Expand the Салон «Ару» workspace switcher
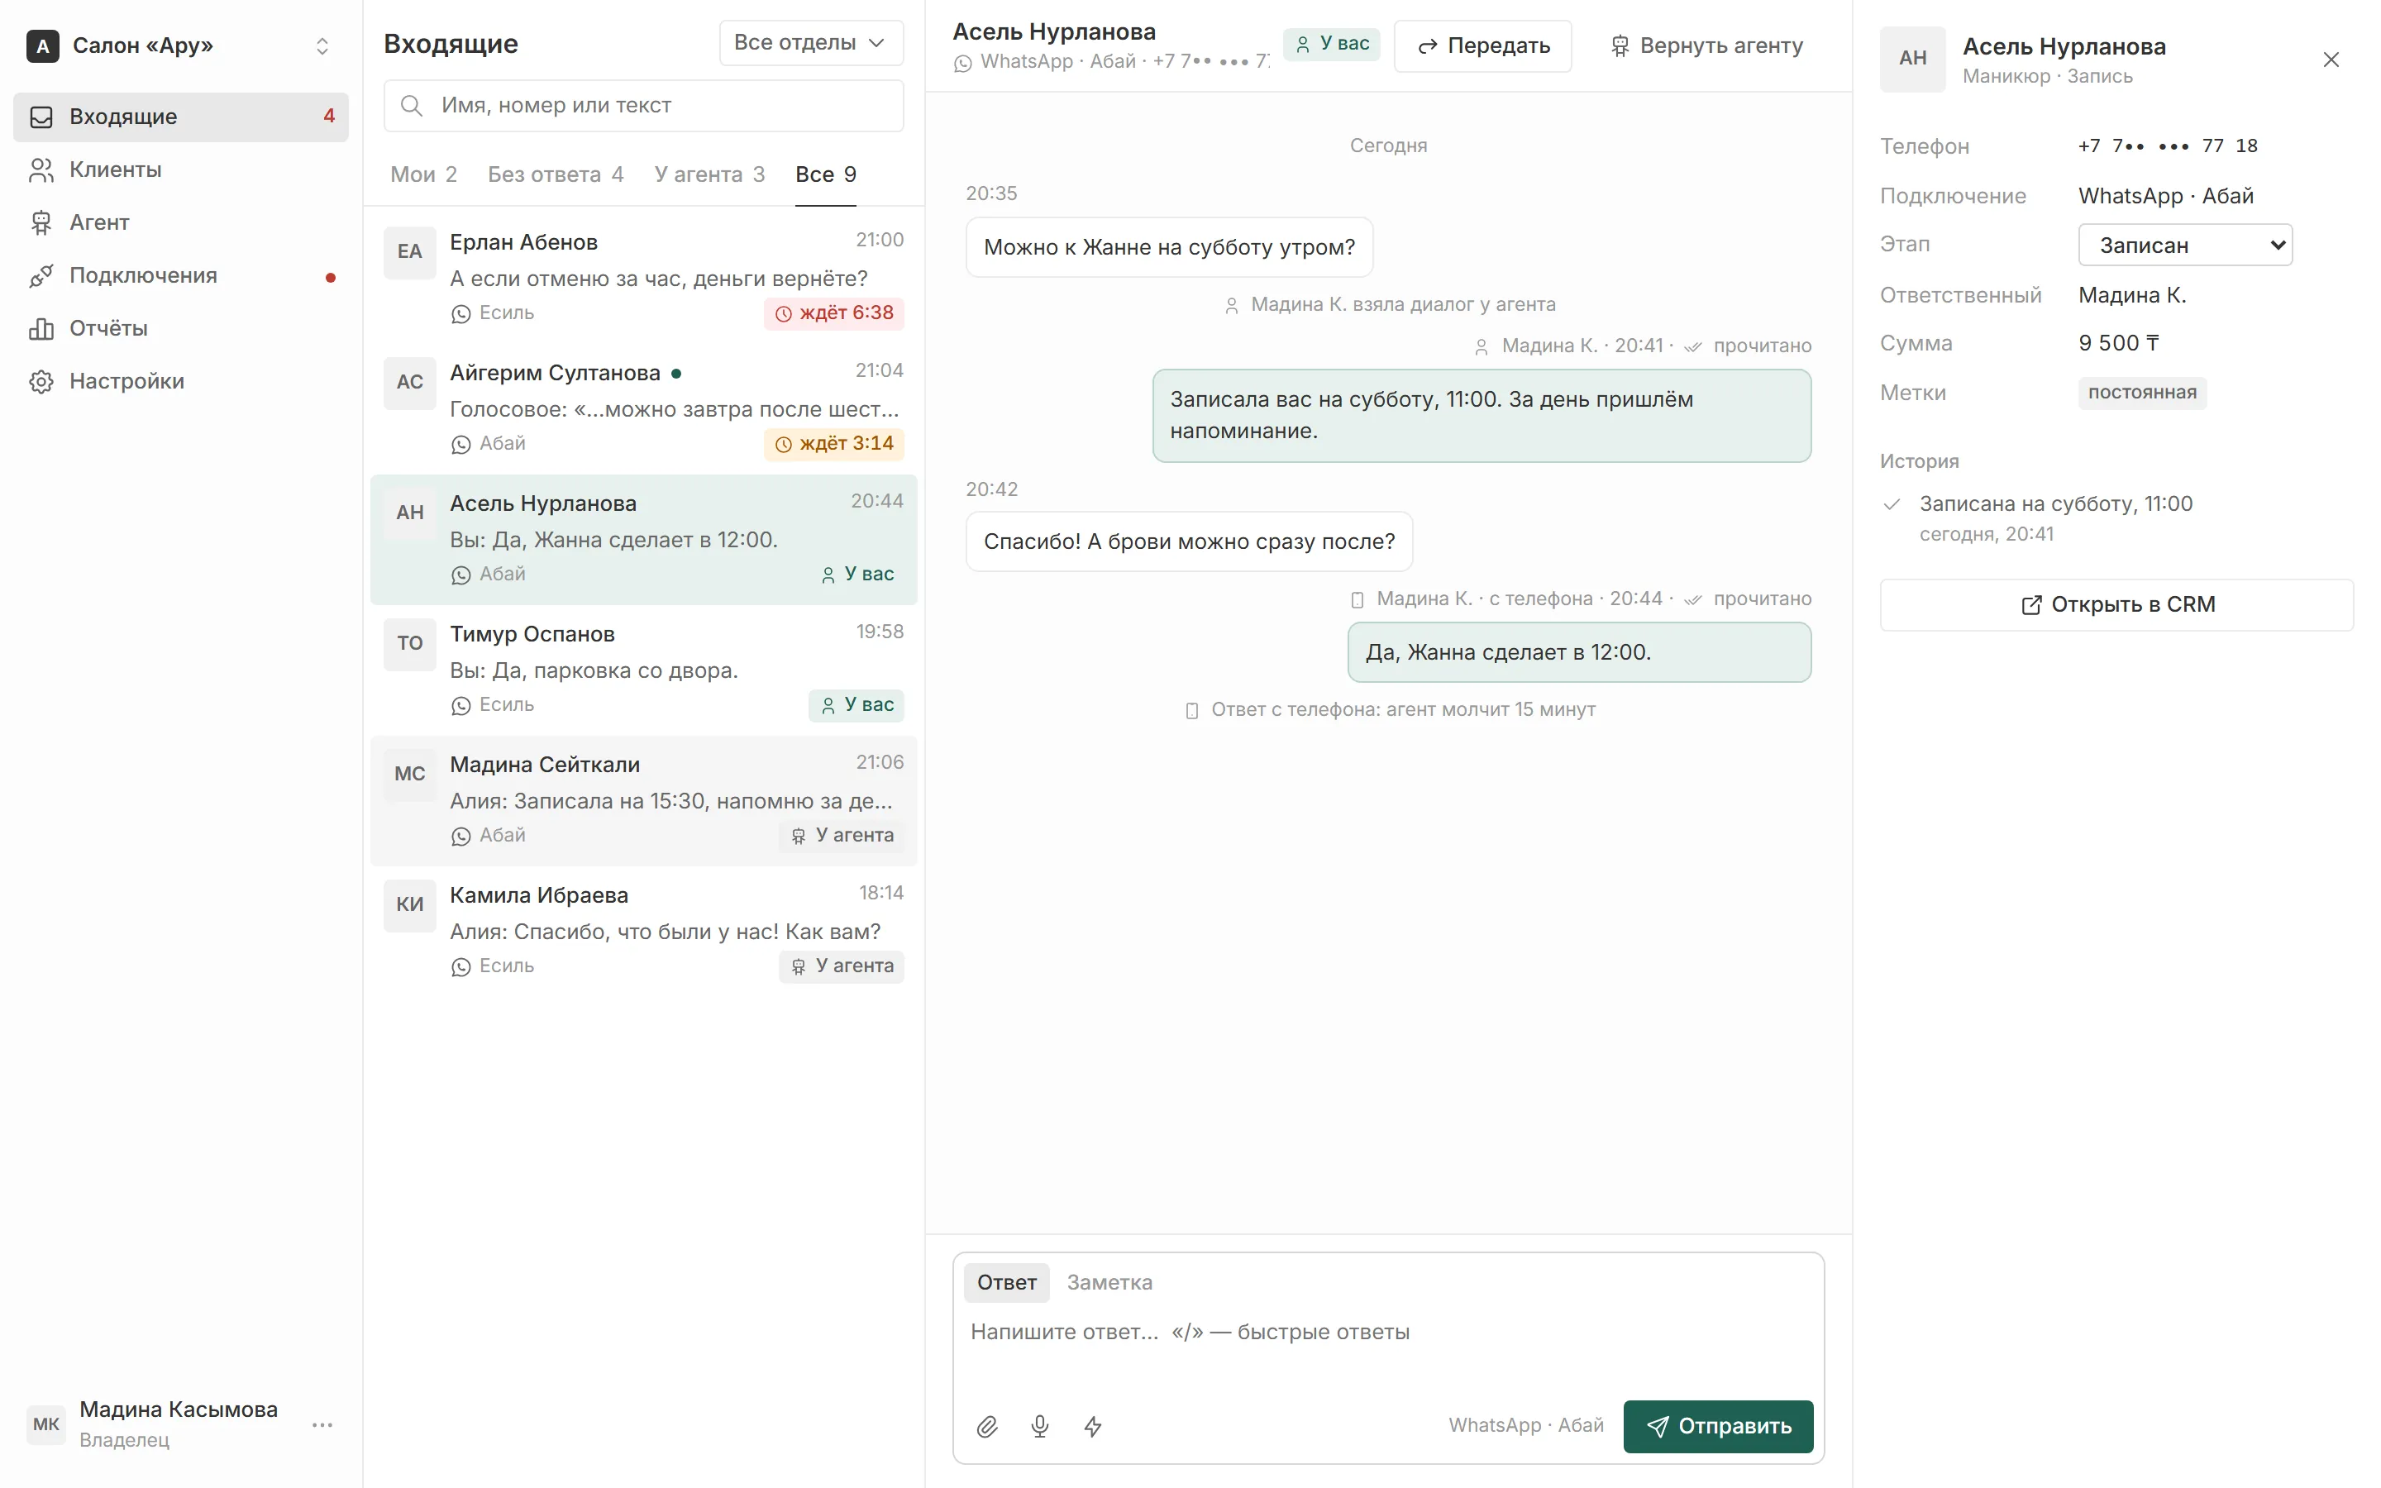The height and width of the screenshot is (1488, 2381). [x=322, y=46]
